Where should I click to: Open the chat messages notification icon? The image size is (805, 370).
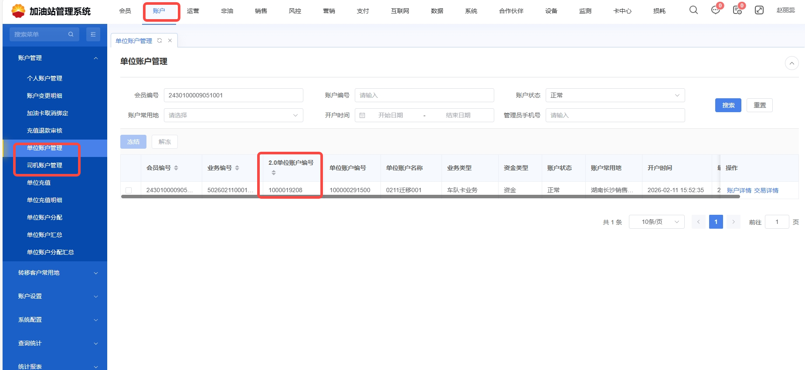[x=715, y=10]
